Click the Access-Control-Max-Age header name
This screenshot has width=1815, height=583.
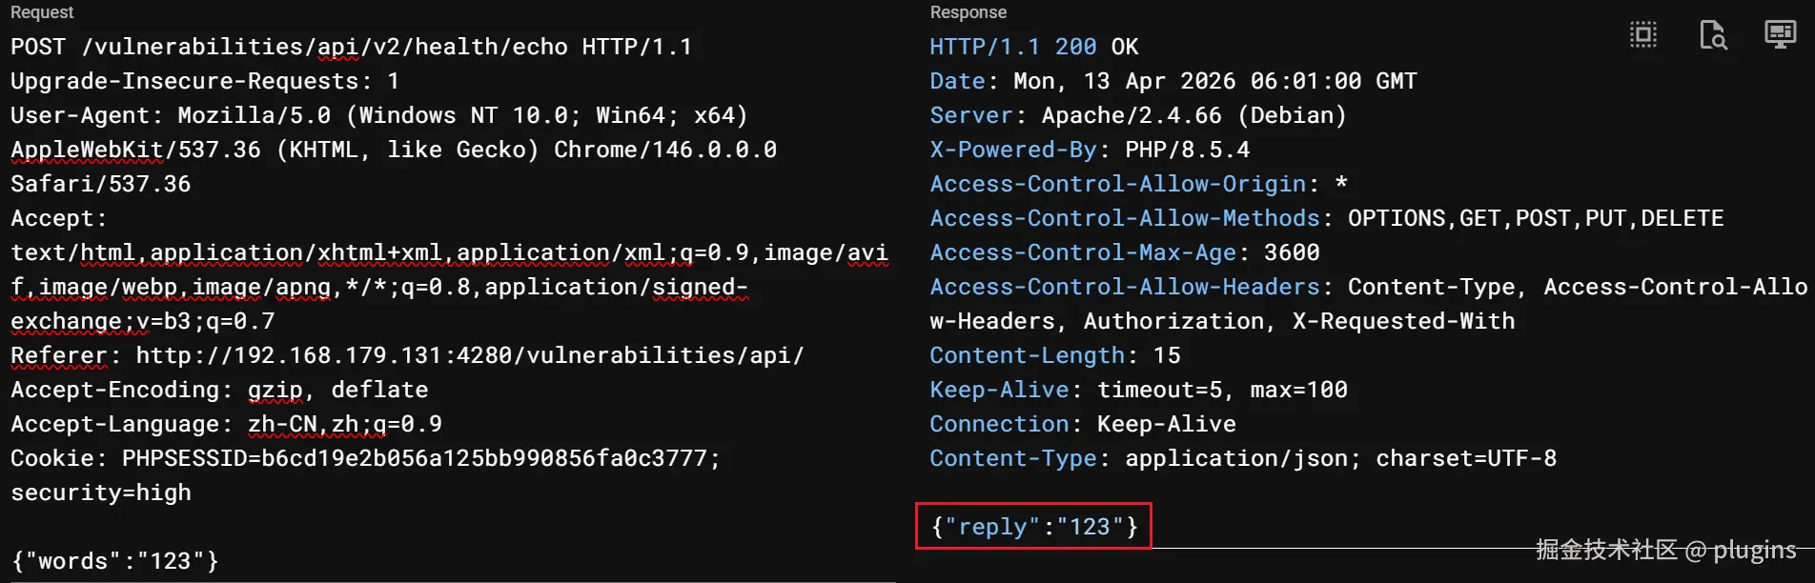[x=1082, y=252]
